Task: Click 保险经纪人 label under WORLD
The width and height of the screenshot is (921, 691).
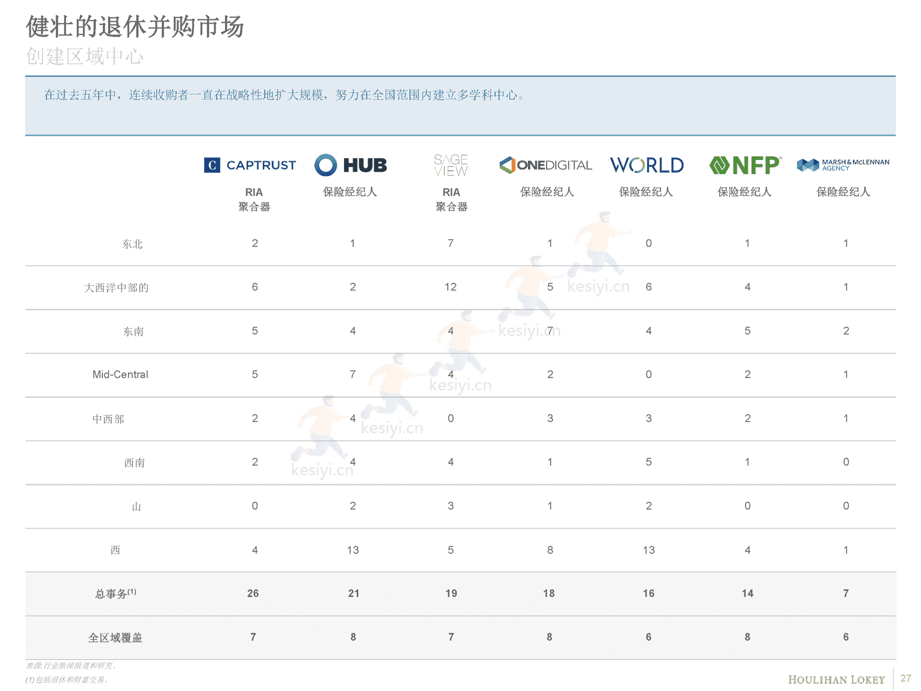Action: (x=646, y=192)
